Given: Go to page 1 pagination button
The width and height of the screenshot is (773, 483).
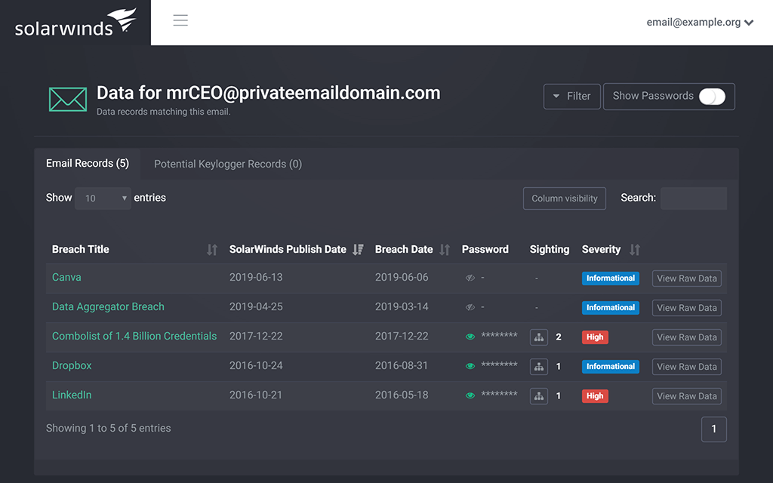Looking at the screenshot, I should pos(714,429).
